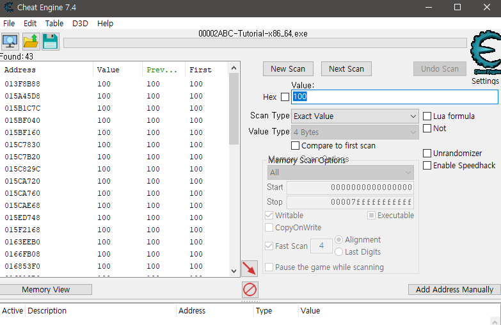Click the Stop address field
The width and height of the screenshot is (501, 325).
coord(350,202)
